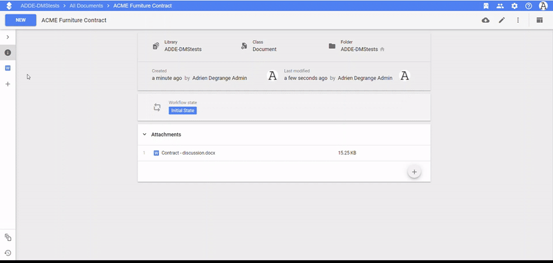This screenshot has height=263, width=553.
Task: Click the Library icon next to ADDE-DMStests
Action: coord(156,46)
